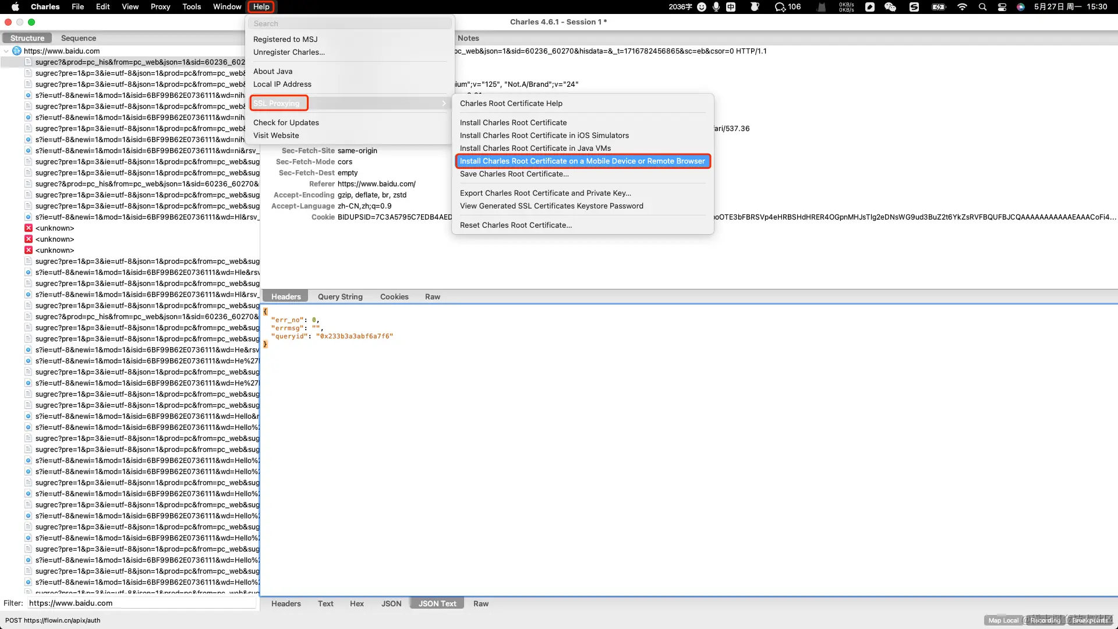Open the Apple menu icon
Viewport: 1118px width, 629px height.
point(16,7)
